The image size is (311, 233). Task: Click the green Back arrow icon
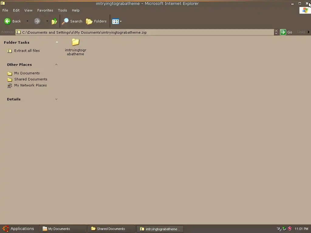click(8, 21)
